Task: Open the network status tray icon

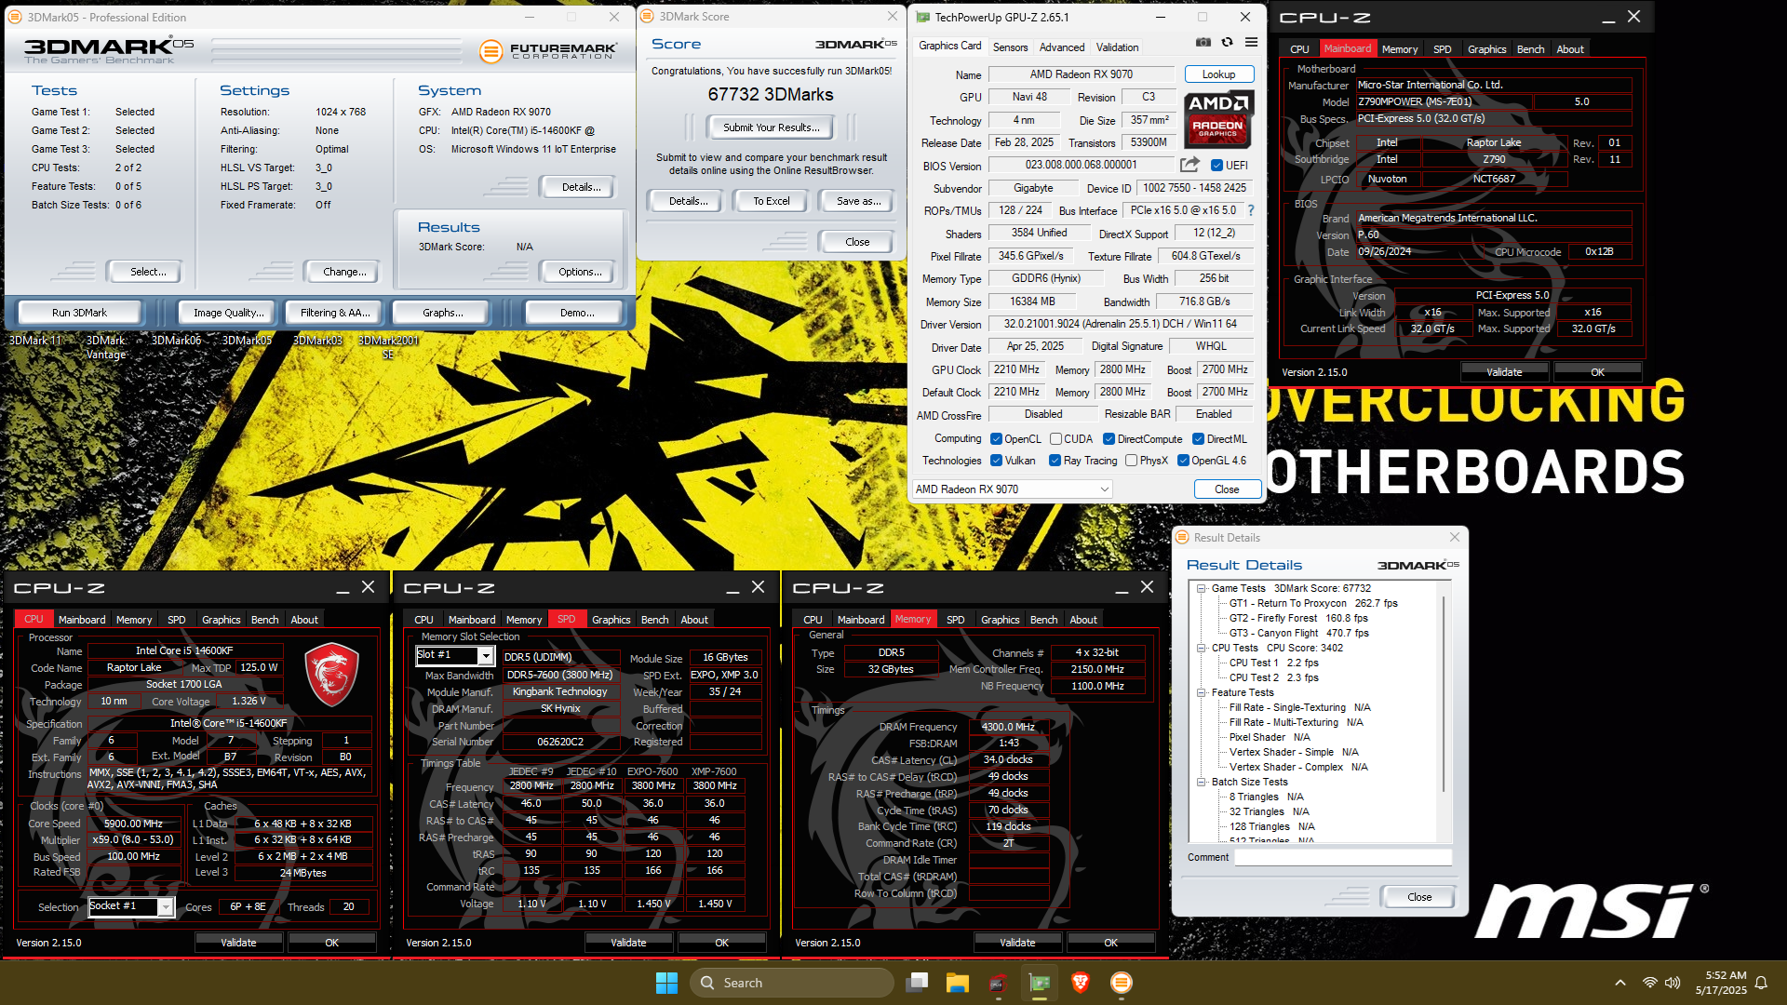Action: point(1650,983)
